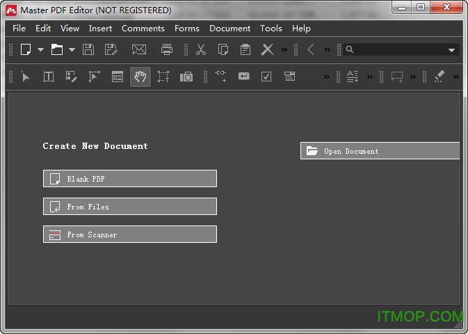
Task: Click the Button form field icon
Action: [x=244, y=76]
